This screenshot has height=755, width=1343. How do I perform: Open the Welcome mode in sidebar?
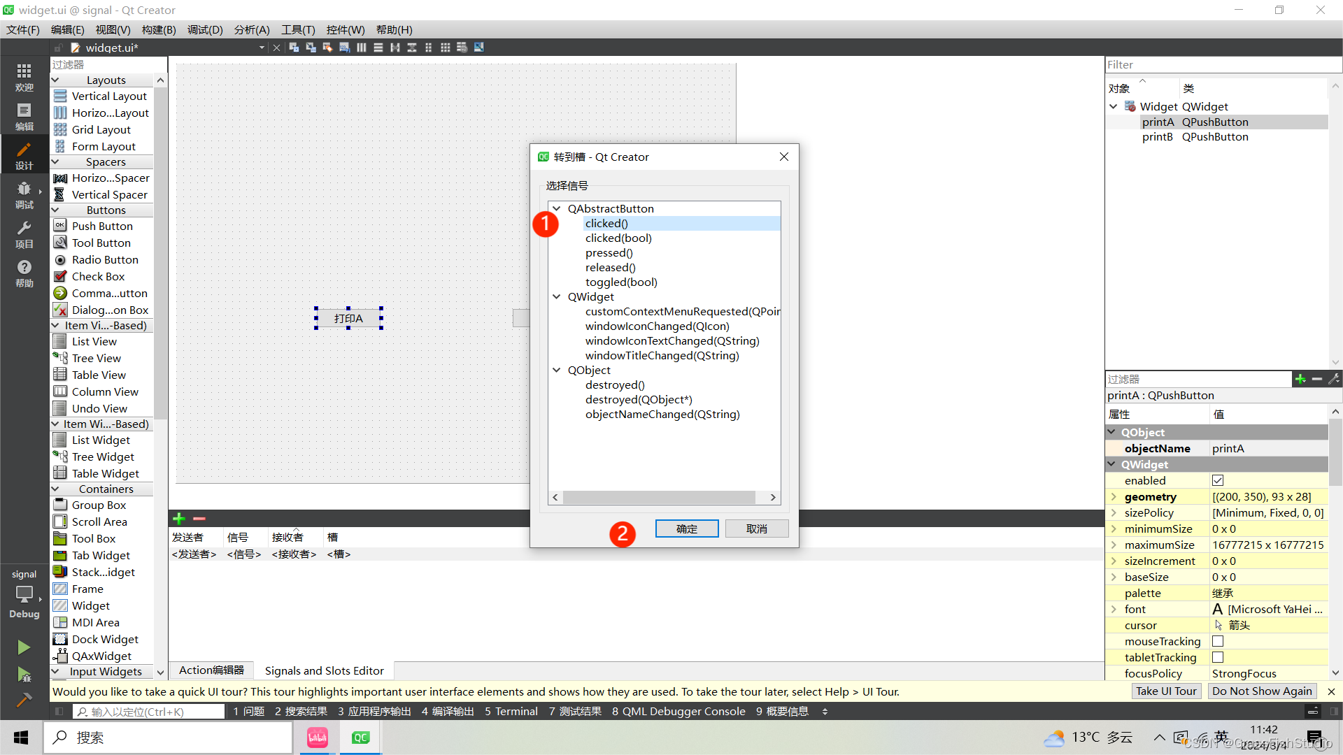click(x=24, y=77)
